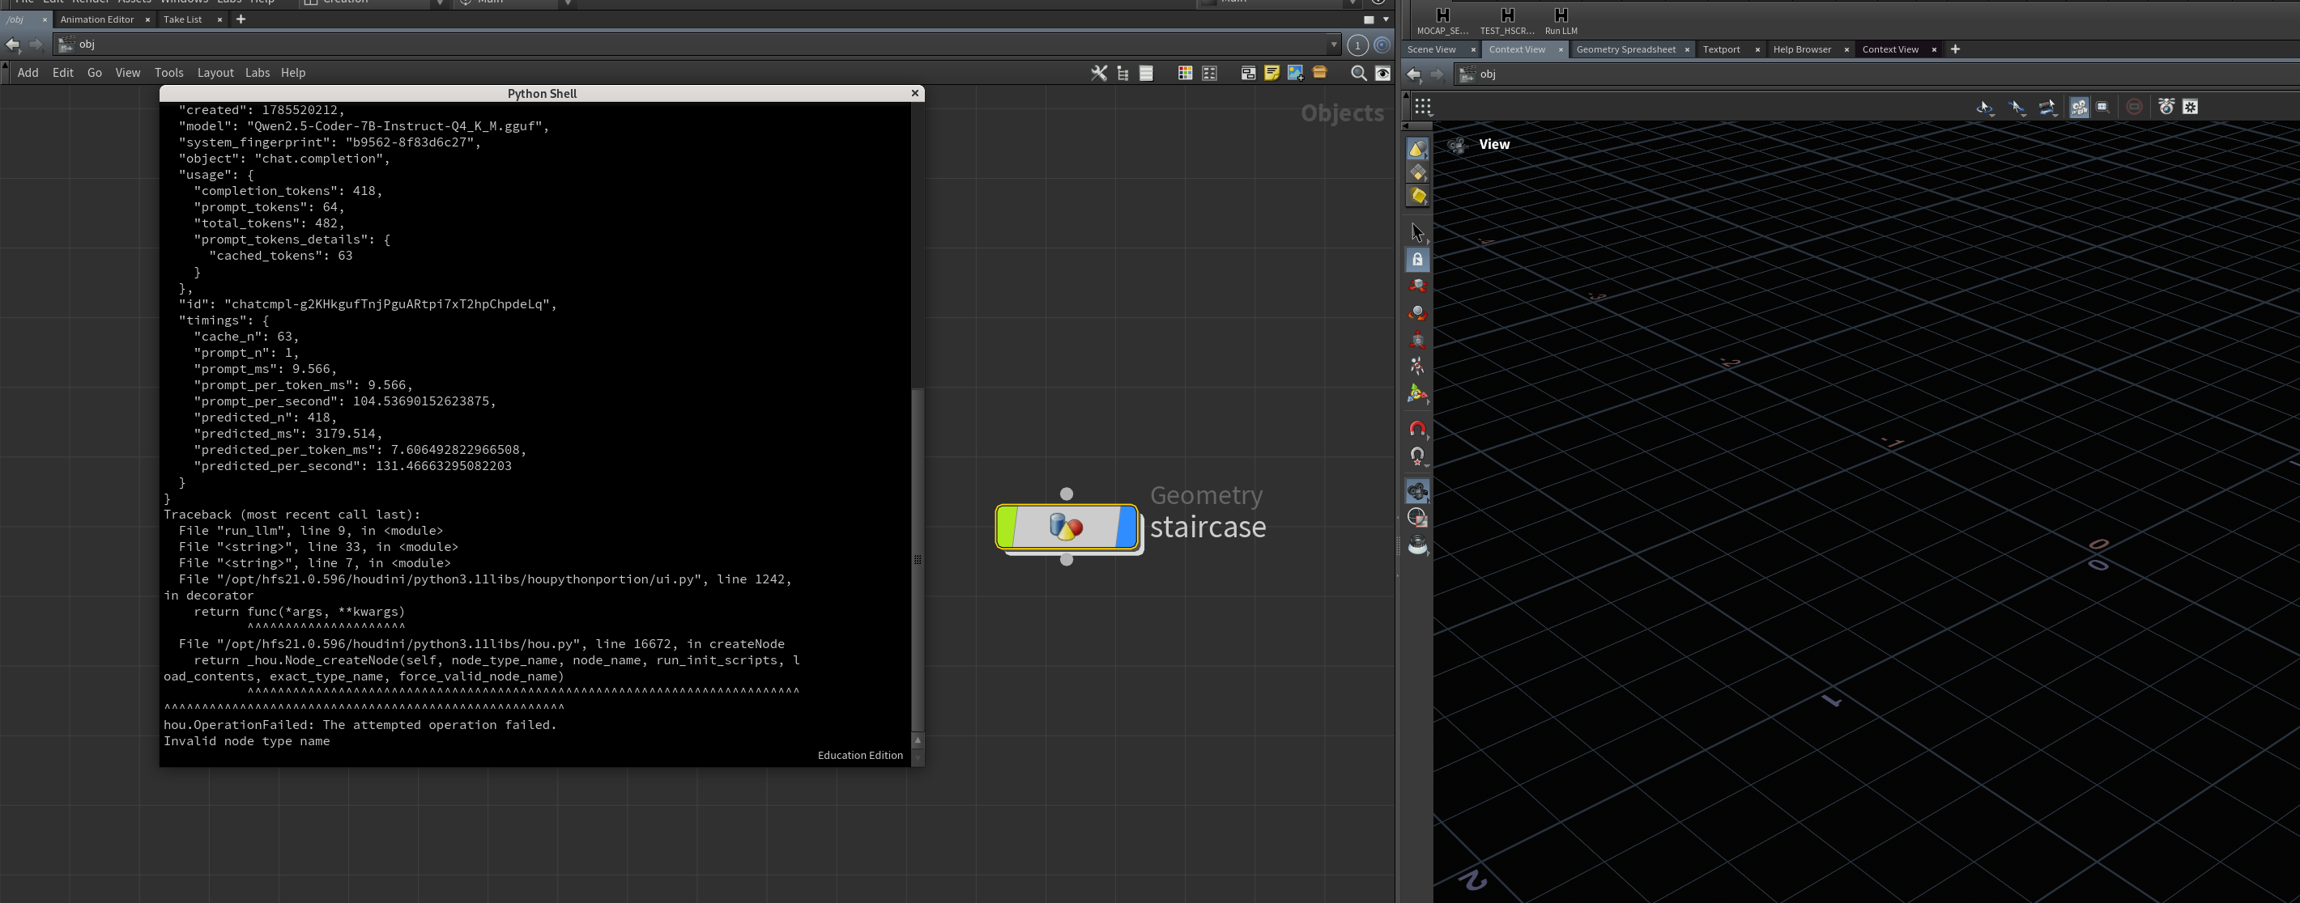Activate the Handles tool in viewport
The height and width of the screenshot is (903, 2300).
1417,393
